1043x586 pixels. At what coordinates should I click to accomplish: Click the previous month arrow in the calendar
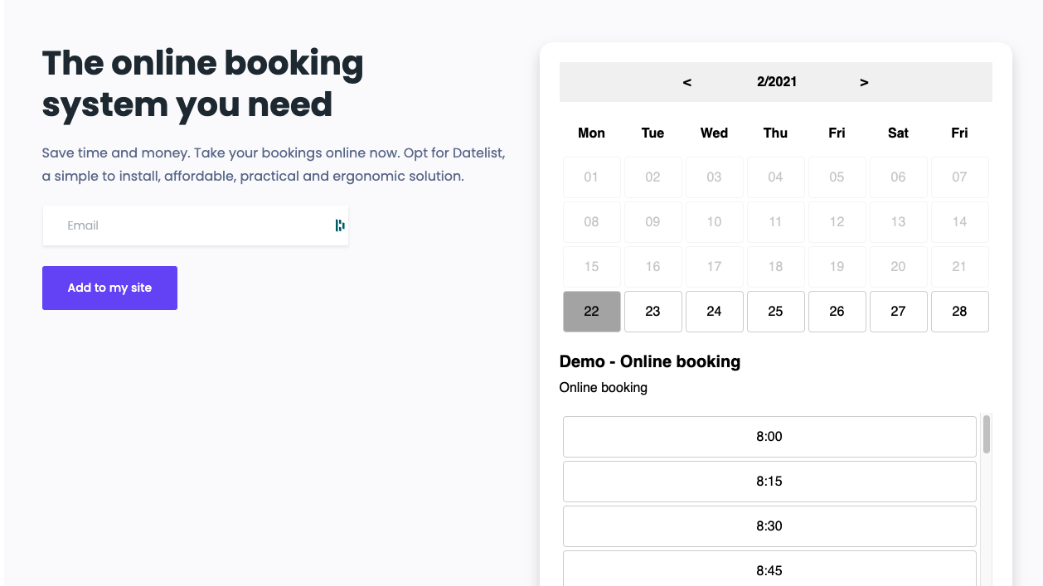tap(686, 82)
